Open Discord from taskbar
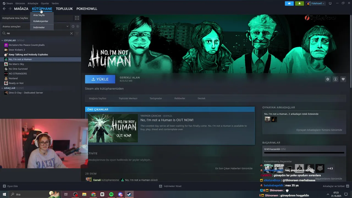Screen dimensions: 352x198 click(x=120, y=194)
